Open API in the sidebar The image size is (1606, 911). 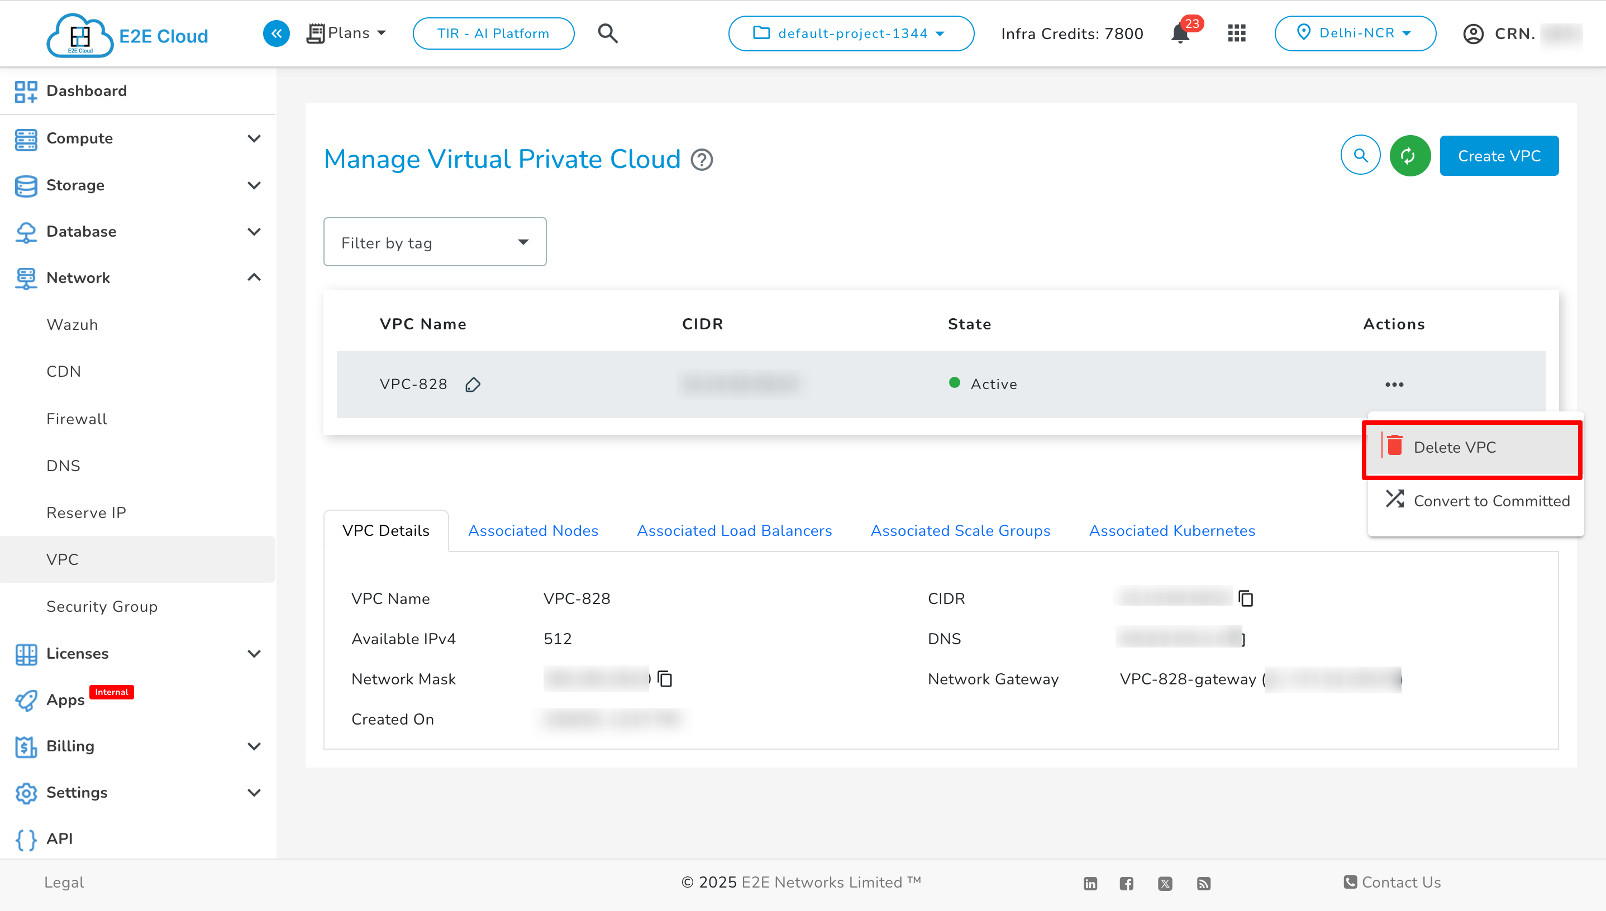(59, 838)
